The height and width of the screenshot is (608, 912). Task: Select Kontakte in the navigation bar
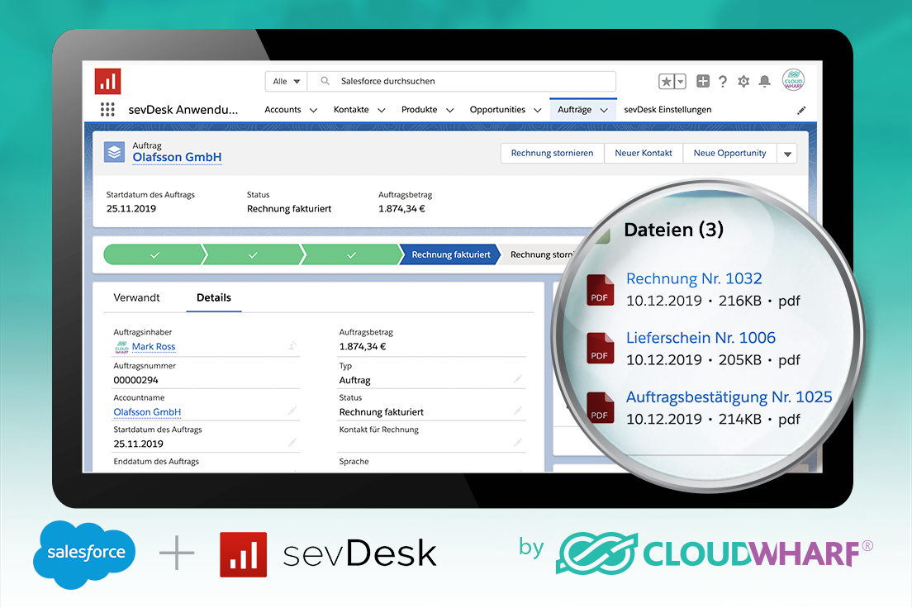[350, 108]
